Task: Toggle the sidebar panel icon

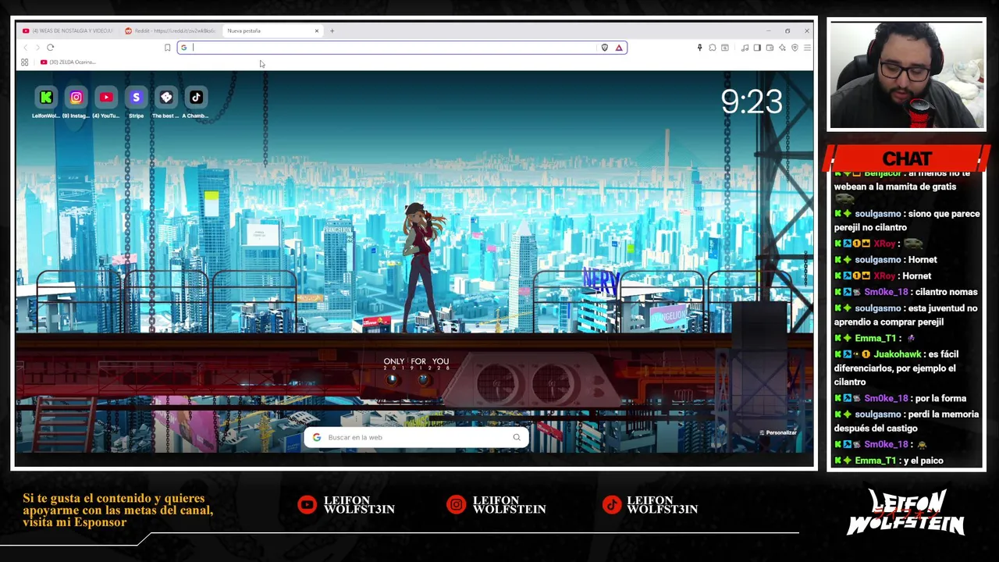Action: pyautogui.click(x=757, y=48)
